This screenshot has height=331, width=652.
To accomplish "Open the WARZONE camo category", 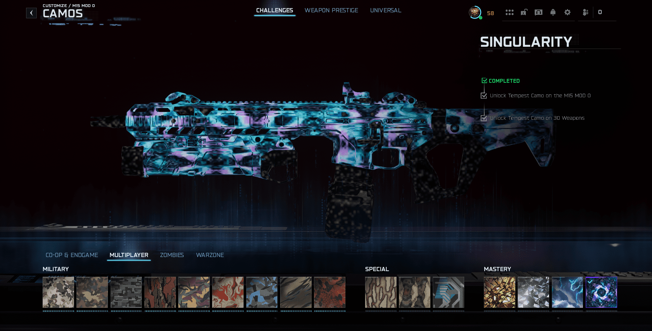I will [x=210, y=255].
